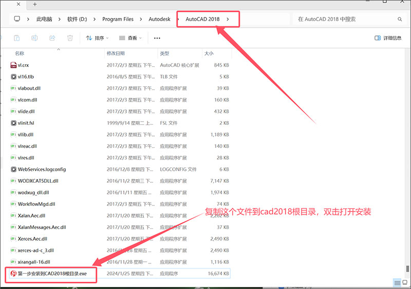411x289 pixels.
Task: Select the vlreac.dll file icon
Action: (13, 146)
